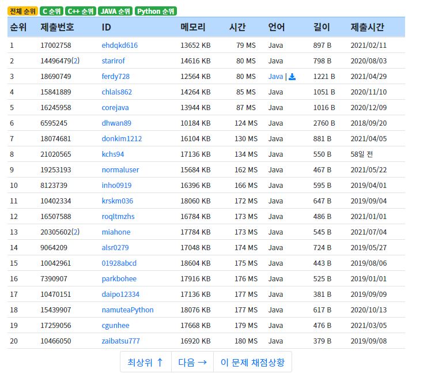This screenshot has width=431, height=381.
Task: Open user profile zaibatsu777
Action: pyautogui.click(x=120, y=341)
